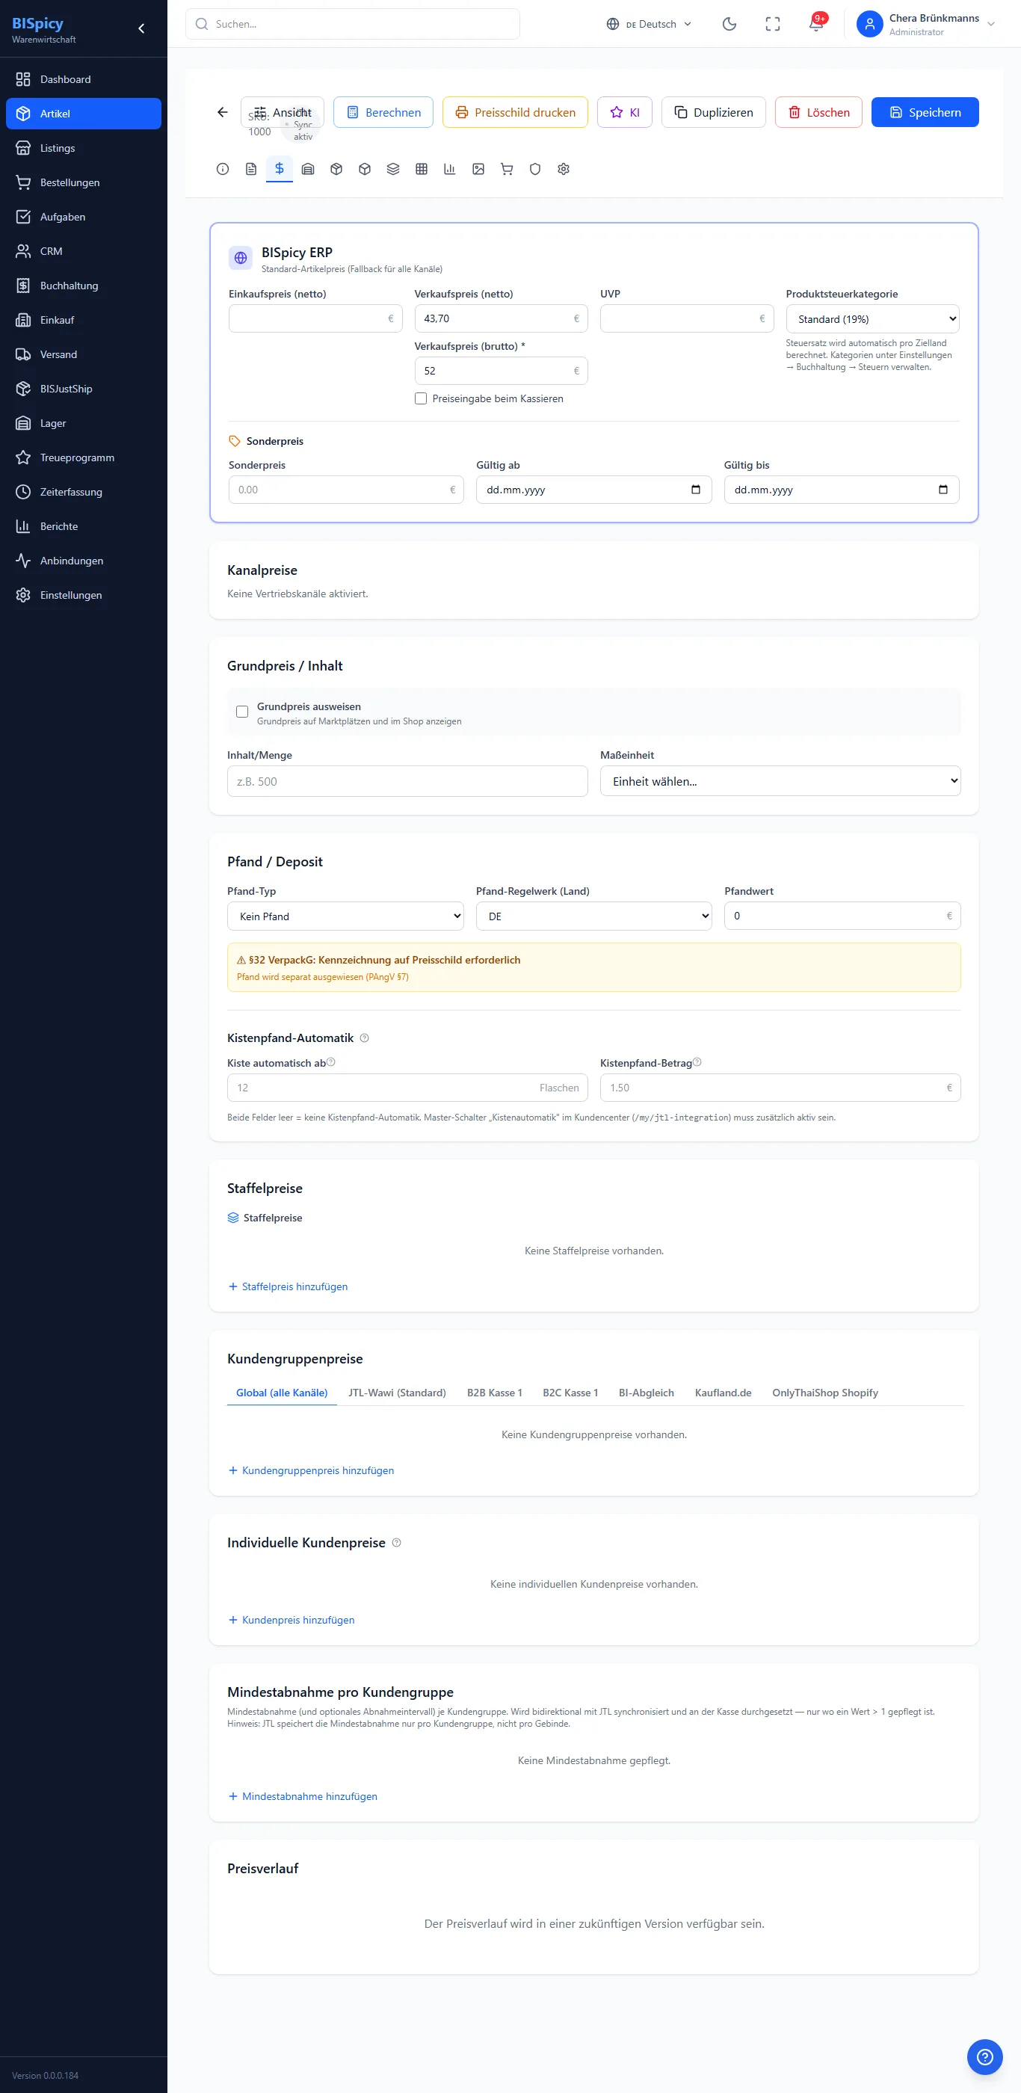This screenshot has width=1021, height=2093.
Task: Open the help button
Action: 984,2056
